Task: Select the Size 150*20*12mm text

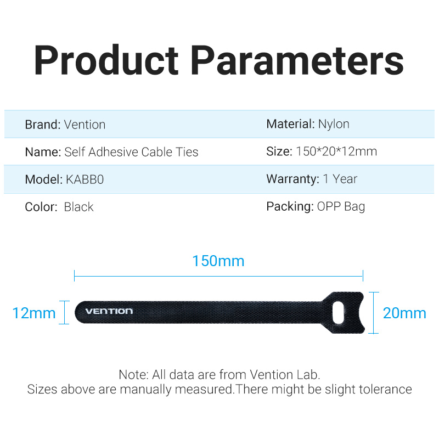Action: 322,151
